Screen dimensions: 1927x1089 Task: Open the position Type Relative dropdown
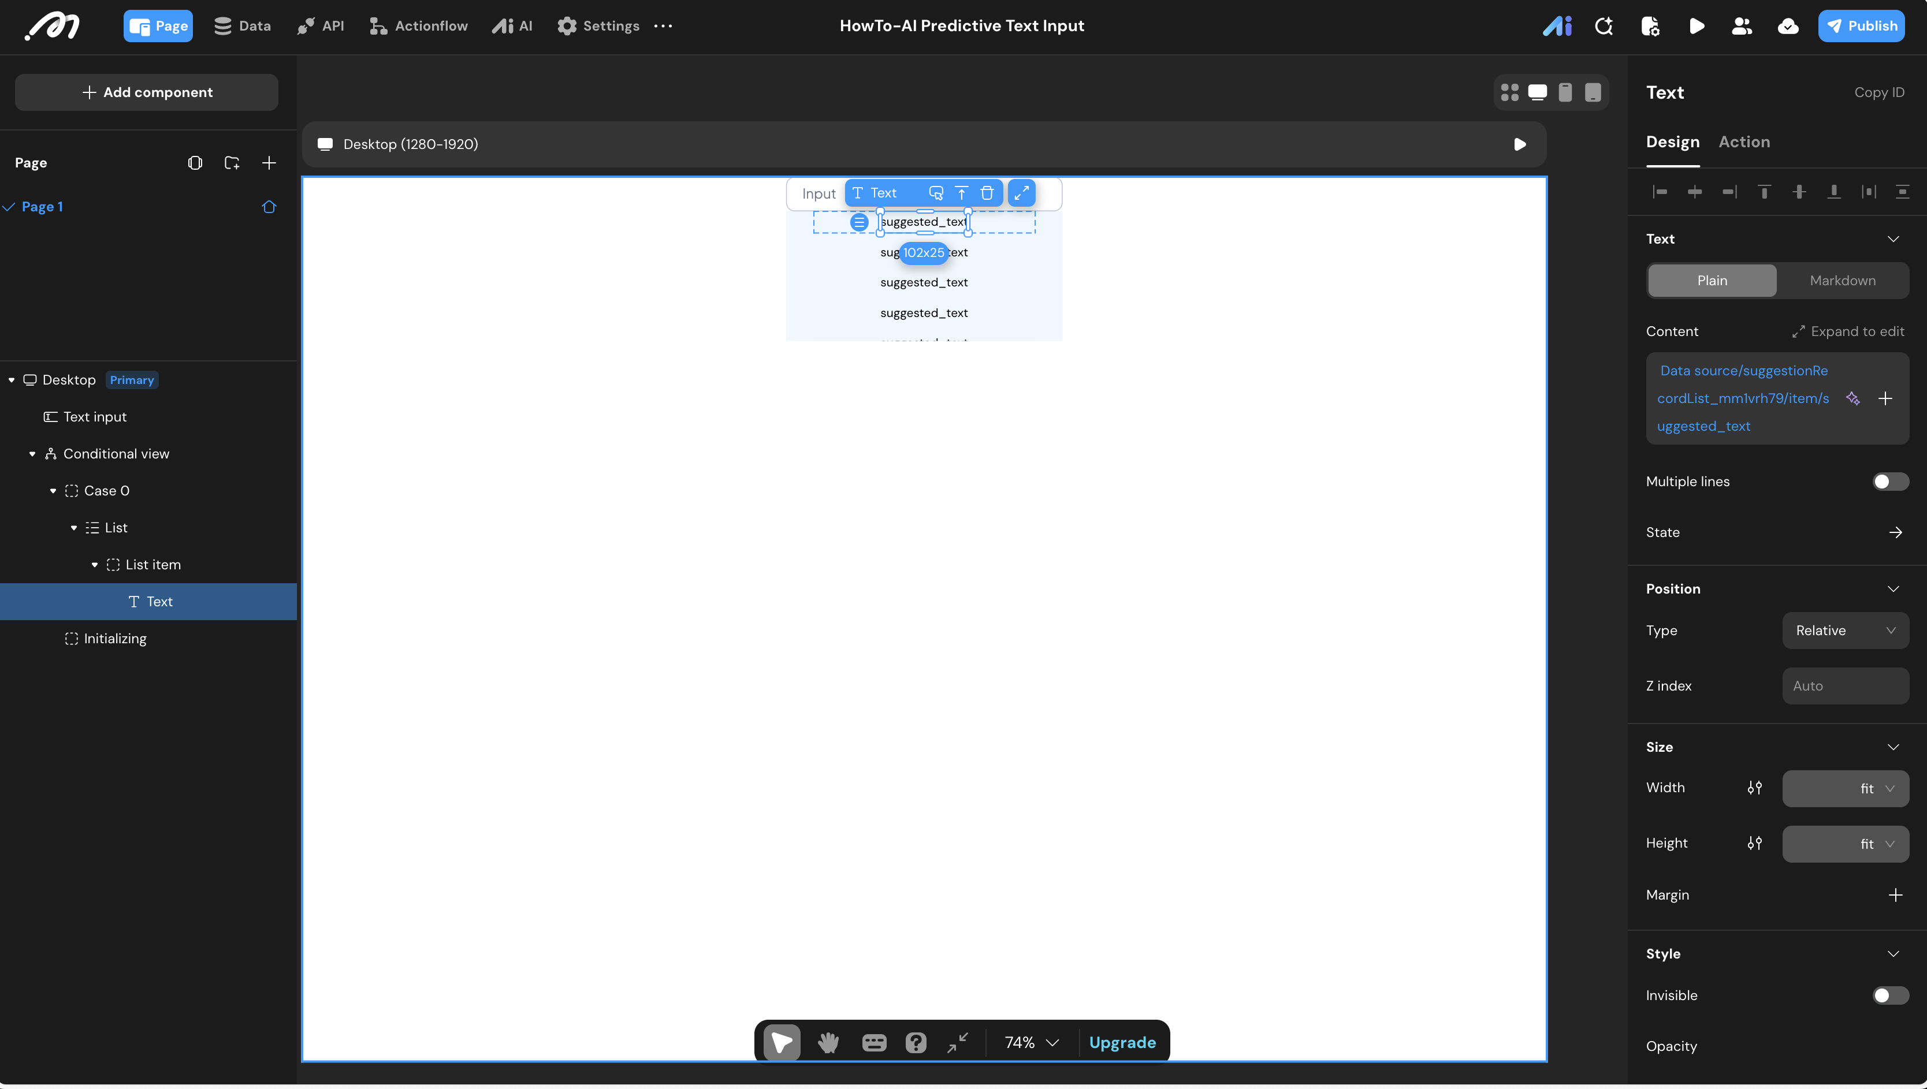(1845, 631)
